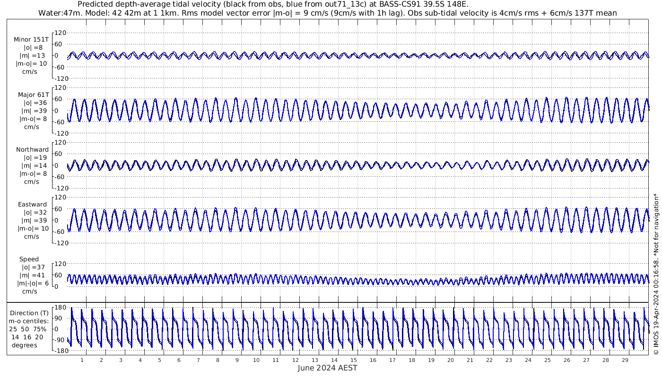Click the '14 16 20' centile values
The height and width of the screenshot is (378, 662).
27,337
